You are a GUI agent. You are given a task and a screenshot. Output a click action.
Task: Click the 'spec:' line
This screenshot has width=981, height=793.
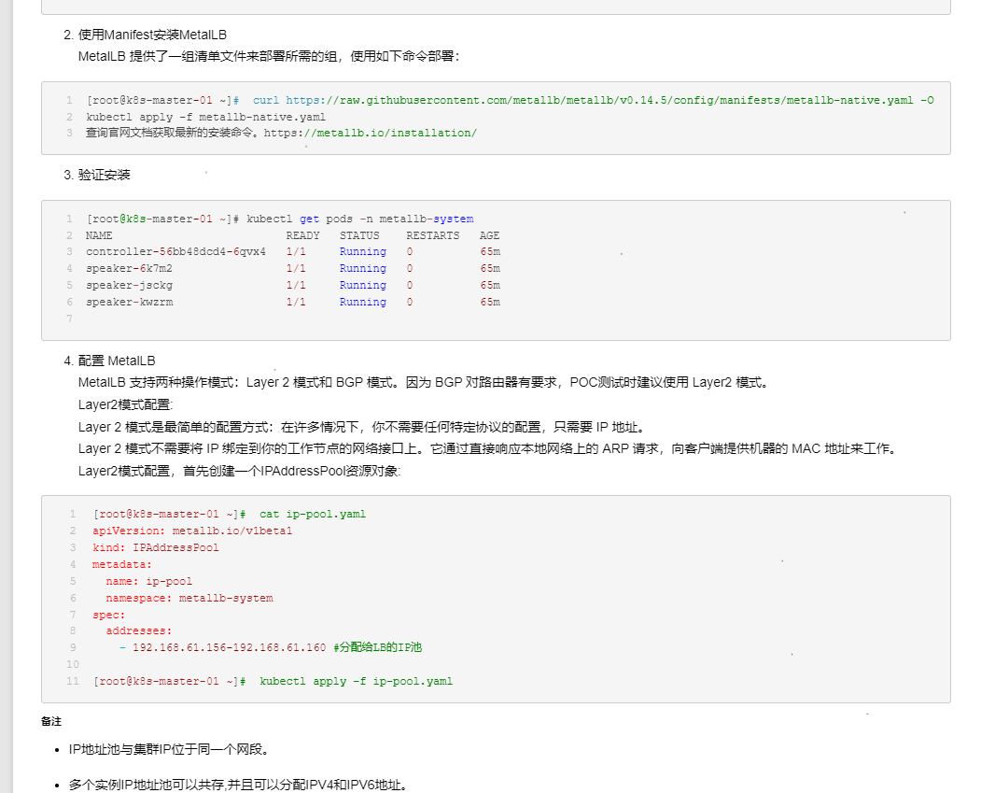pyautogui.click(x=109, y=616)
